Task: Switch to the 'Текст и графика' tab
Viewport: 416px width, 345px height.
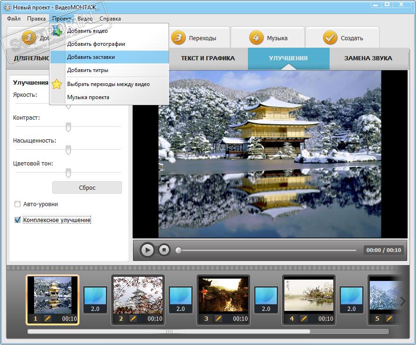Action: pyautogui.click(x=208, y=58)
